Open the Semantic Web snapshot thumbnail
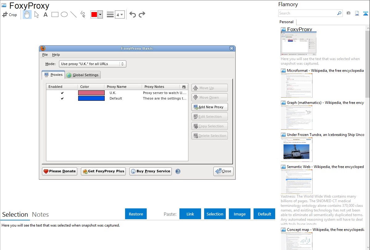The height and width of the screenshot is (250, 370). tap(296, 182)
